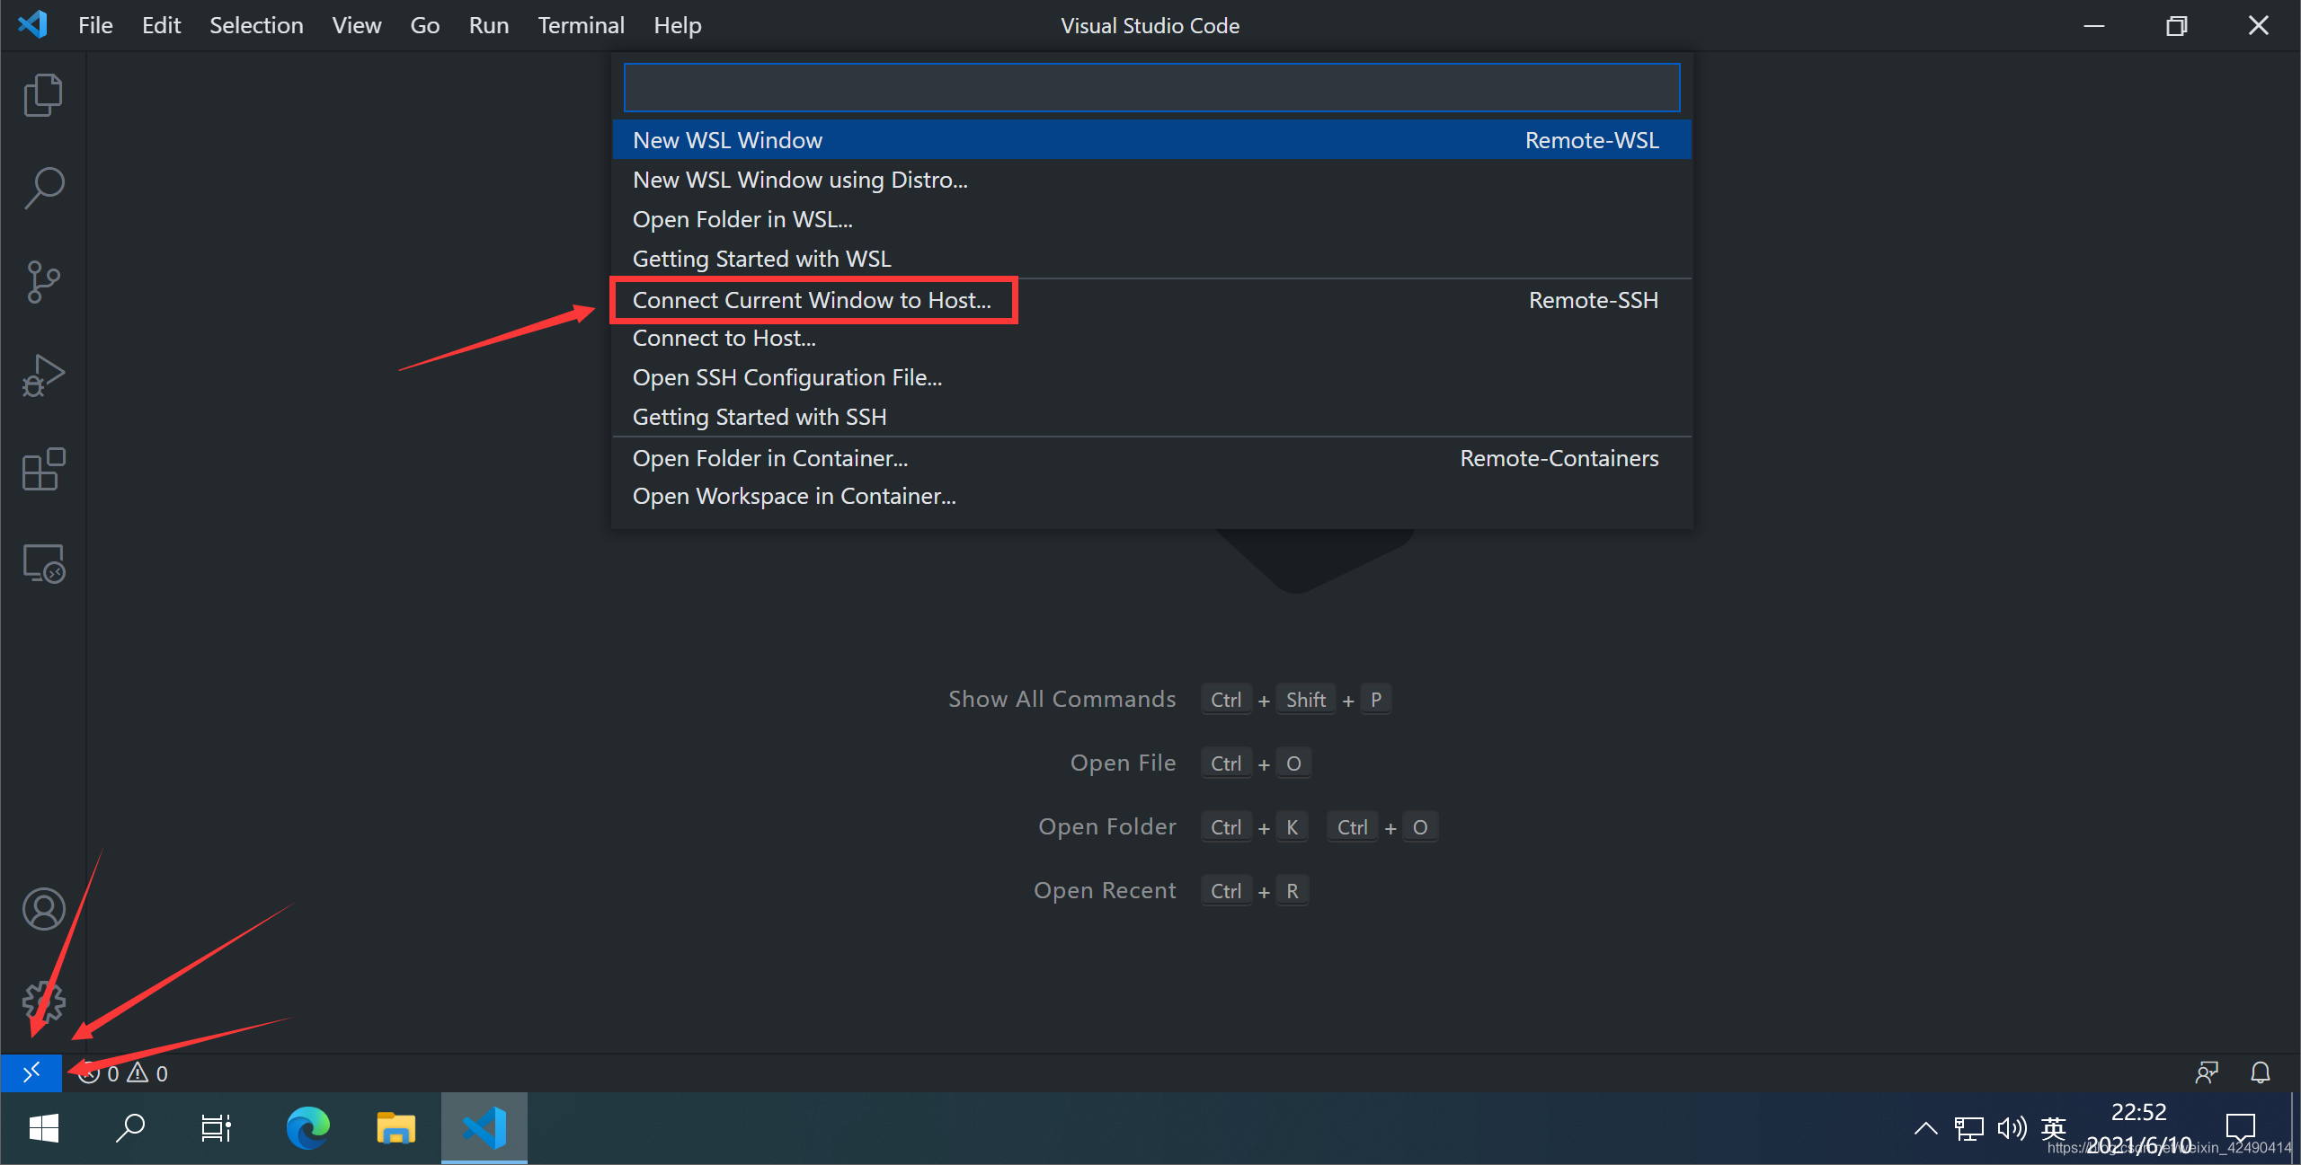Viewport: 2301px width, 1165px height.
Task: Open 'Connect to Host...' menu item
Action: [x=724, y=338]
